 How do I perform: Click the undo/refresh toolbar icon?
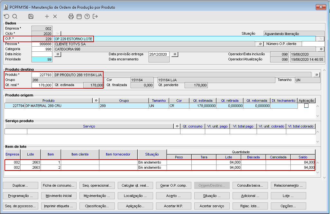point(6,16)
